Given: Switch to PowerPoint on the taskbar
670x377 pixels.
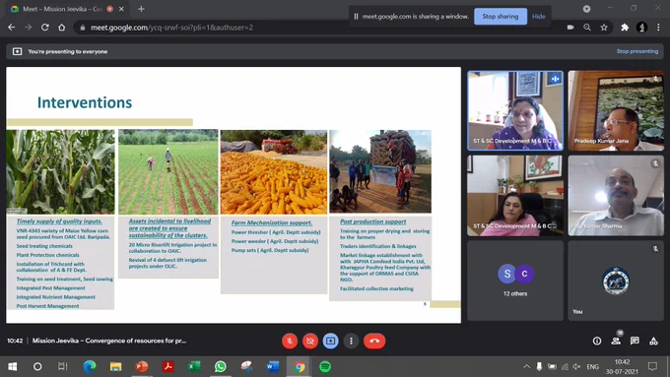Looking at the screenshot, I should pyautogui.click(x=142, y=366).
